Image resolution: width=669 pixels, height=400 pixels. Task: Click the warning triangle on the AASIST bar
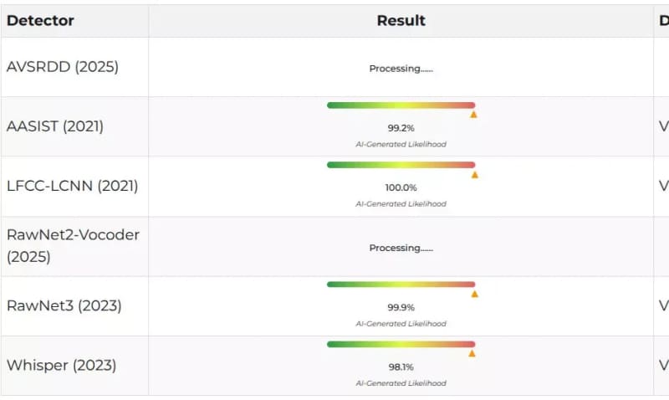coord(473,114)
